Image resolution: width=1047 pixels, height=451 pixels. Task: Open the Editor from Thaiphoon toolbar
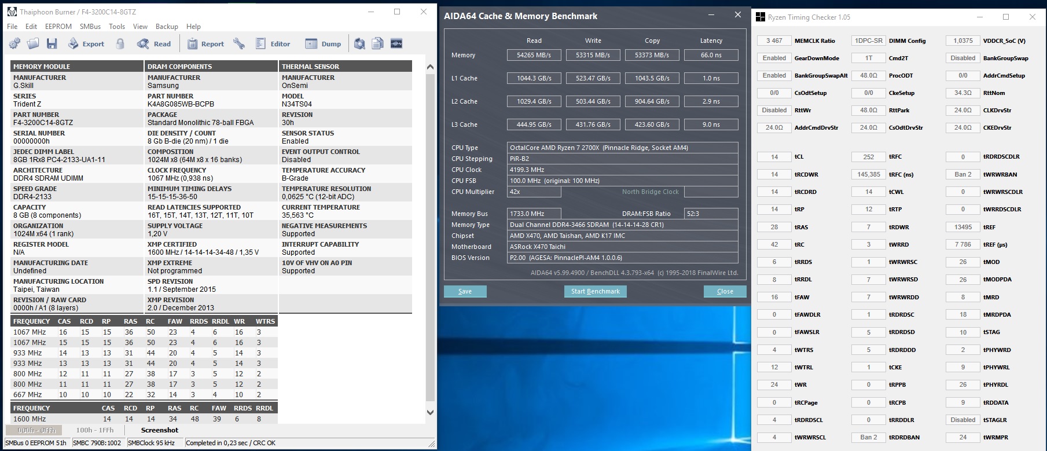coord(273,43)
